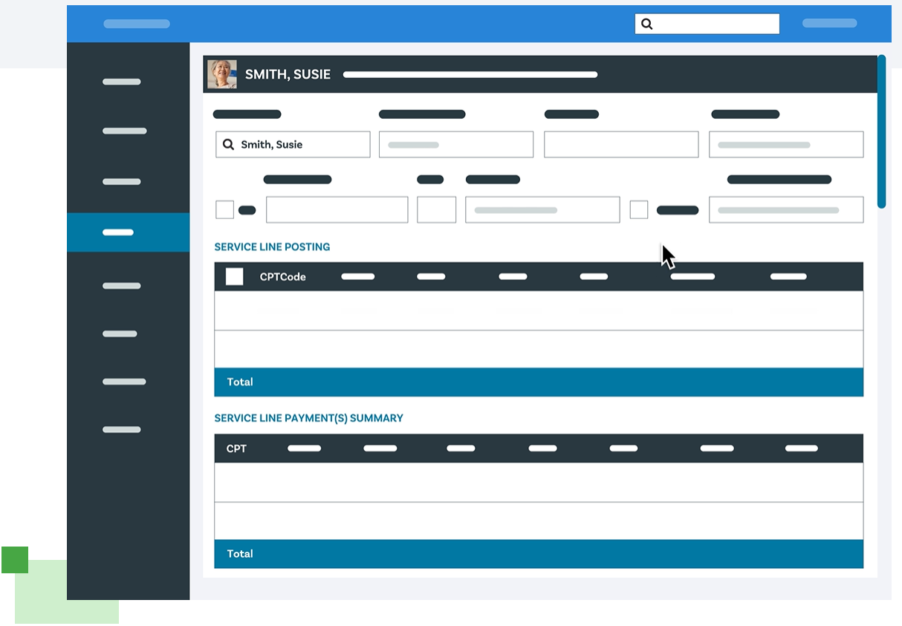The width and height of the screenshot is (902, 626).
Task: Click the Total row of Service Line Posting
Action: pos(539,382)
